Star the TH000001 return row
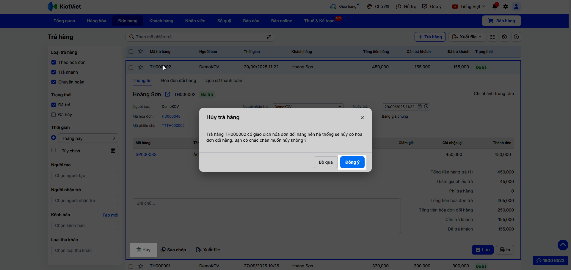This screenshot has height=270, width=571. click(141, 266)
